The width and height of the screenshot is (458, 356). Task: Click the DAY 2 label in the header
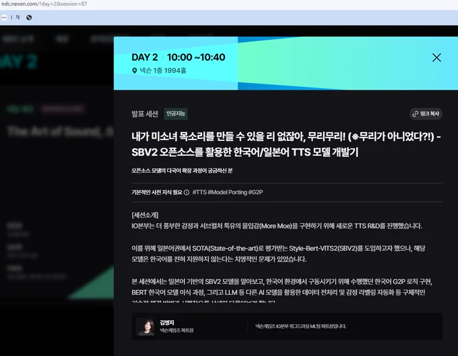pos(145,57)
